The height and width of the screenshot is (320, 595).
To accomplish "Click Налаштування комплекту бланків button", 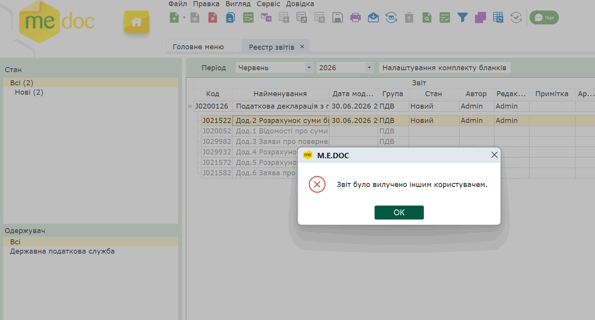I will click(444, 67).
